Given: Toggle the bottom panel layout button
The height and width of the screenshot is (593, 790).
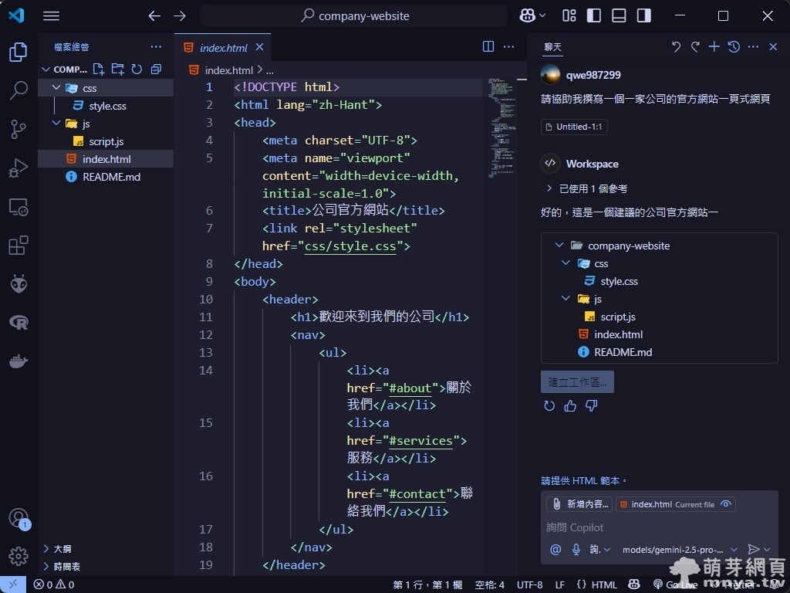Looking at the screenshot, I should click(x=619, y=15).
